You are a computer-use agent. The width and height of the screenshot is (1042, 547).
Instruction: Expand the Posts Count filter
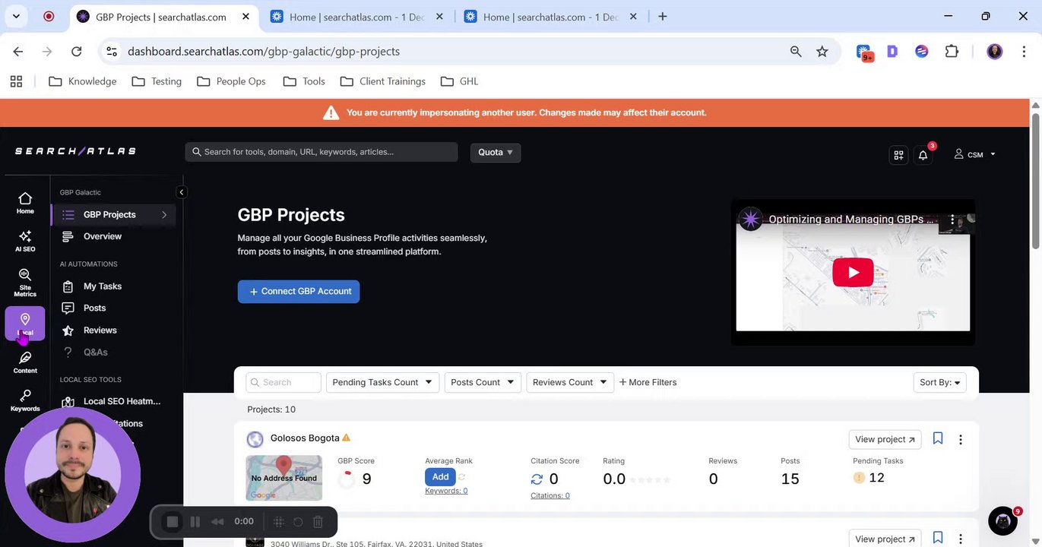pos(482,382)
